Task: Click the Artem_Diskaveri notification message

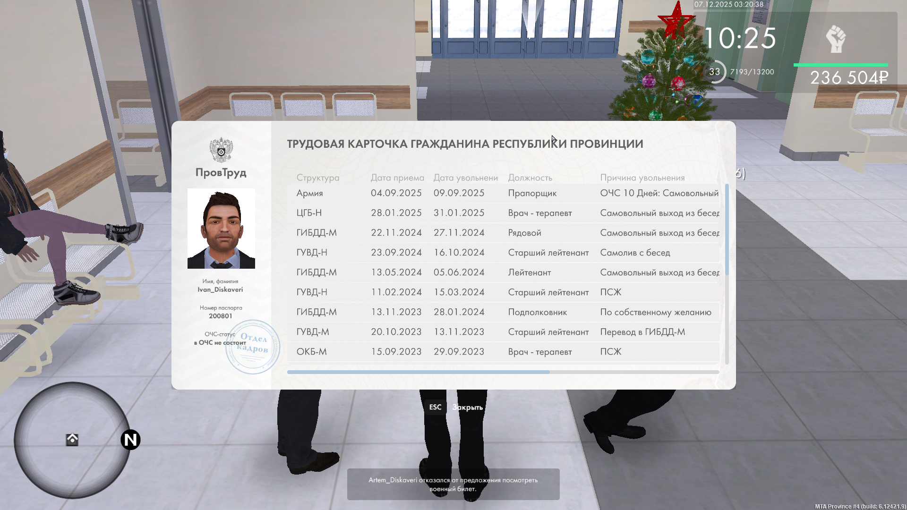Action: tap(453, 484)
